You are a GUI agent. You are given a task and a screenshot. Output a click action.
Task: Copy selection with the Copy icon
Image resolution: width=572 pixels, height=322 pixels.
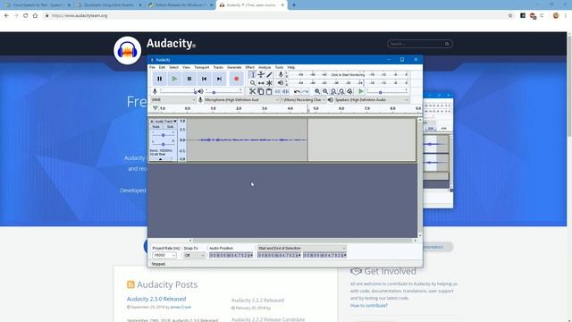coord(261,91)
